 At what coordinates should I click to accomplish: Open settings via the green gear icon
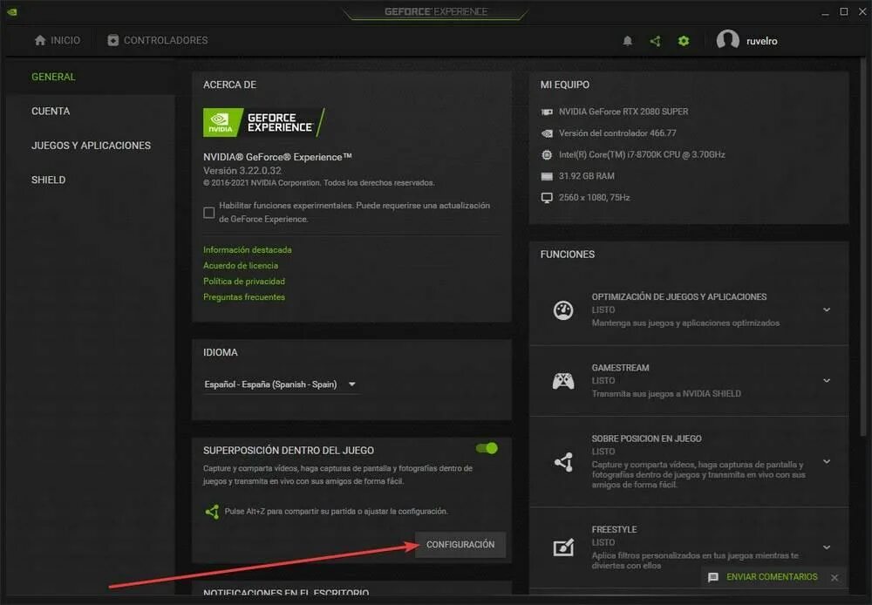[x=684, y=41]
